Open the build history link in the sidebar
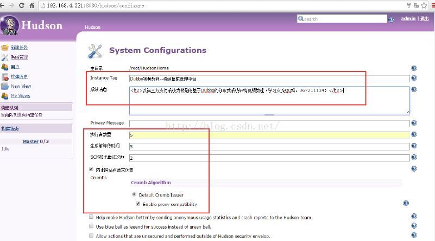435x241 pixels. point(19,76)
